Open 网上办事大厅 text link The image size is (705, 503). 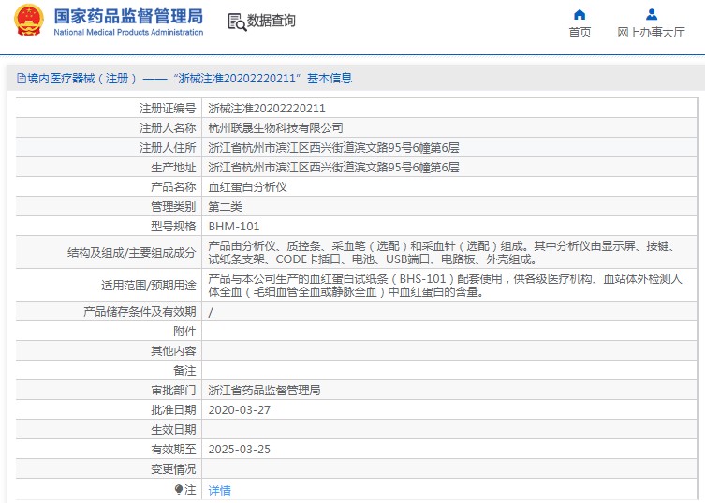point(651,33)
